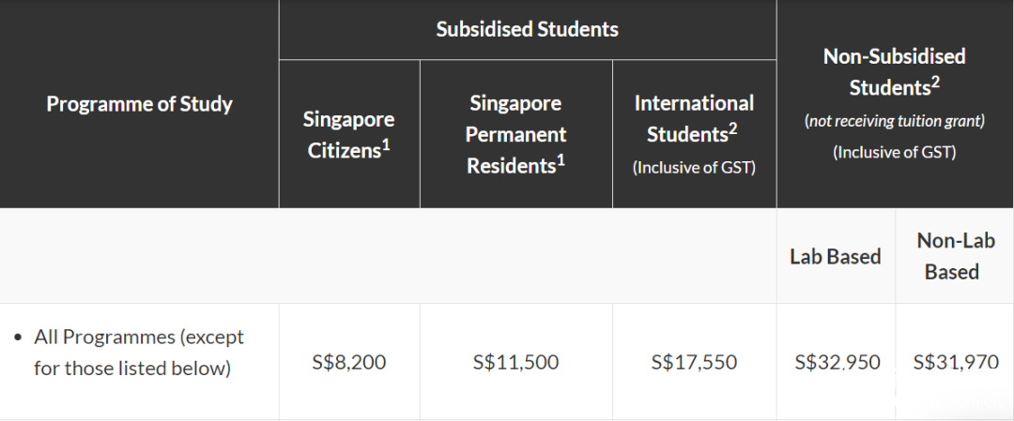This screenshot has width=1014, height=421.
Task: Select the Non-Lab Based sub-header cell
Action: click(955, 256)
